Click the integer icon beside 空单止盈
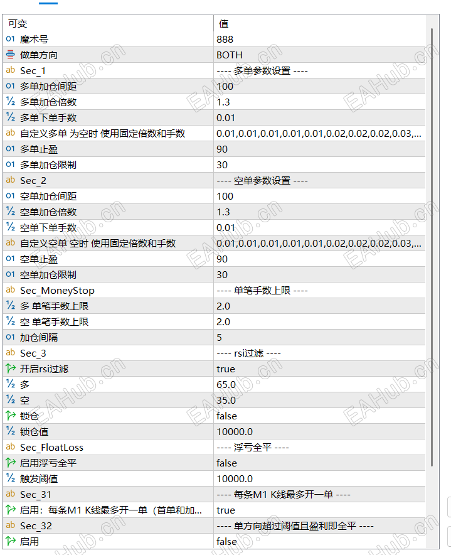Image resolution: width=451 pixels, height=555 pixels. tap(10, 259)
